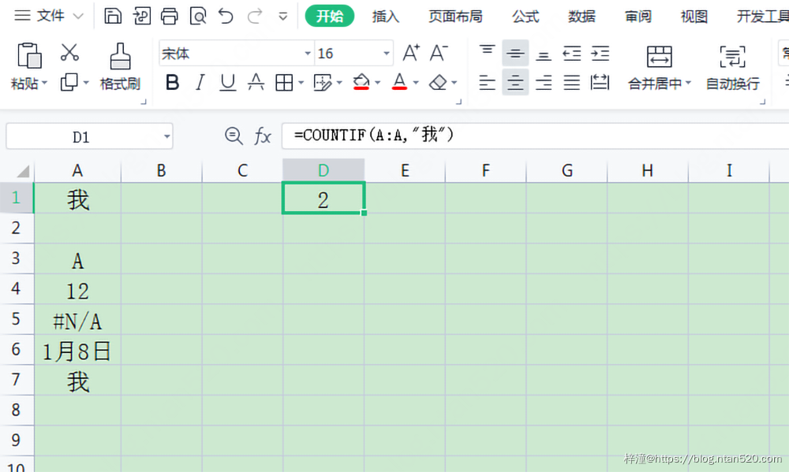
Task: Click the Paste clipboard icon
Action: point(29,55)
